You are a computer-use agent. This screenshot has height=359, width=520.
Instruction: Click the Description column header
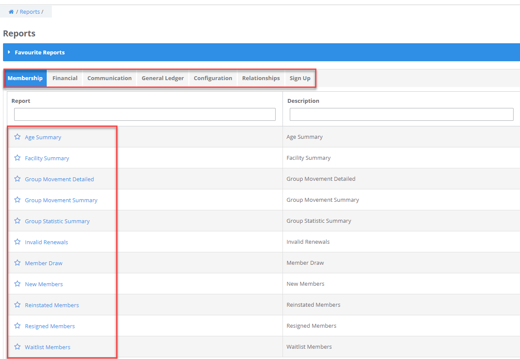click(x=304, y=101)
